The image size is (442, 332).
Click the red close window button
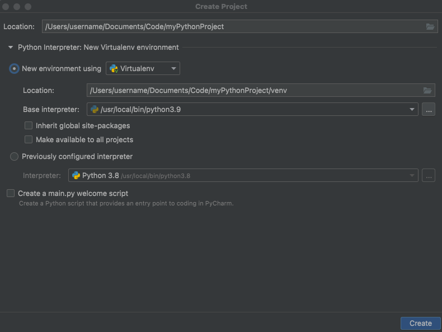click(x=6, y=7)
